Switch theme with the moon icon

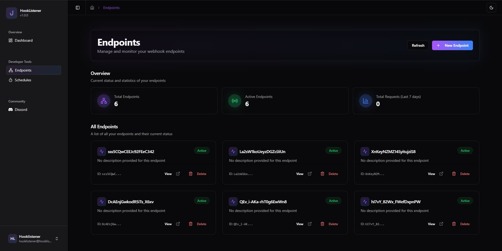491,8
